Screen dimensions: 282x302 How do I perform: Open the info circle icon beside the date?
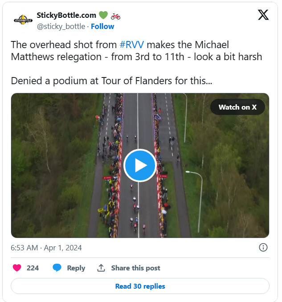tap(263, 247)
